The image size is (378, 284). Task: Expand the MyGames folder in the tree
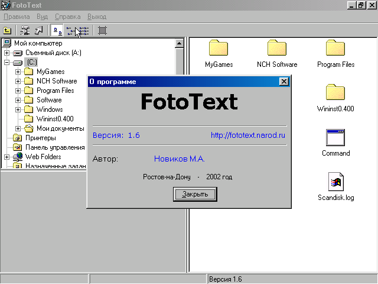coord(18,72)
